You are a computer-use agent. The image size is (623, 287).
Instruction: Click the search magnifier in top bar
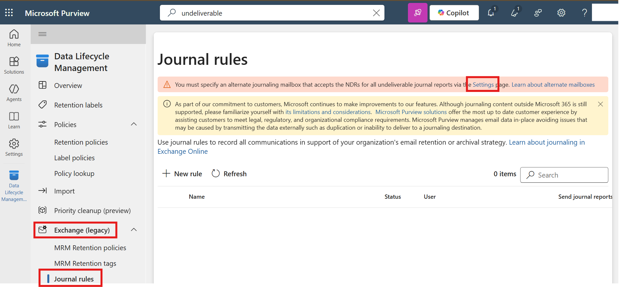172,13
